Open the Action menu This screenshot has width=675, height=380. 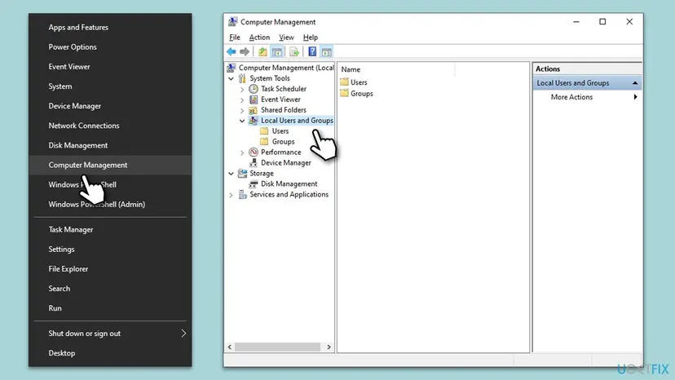tap(259, 38)
